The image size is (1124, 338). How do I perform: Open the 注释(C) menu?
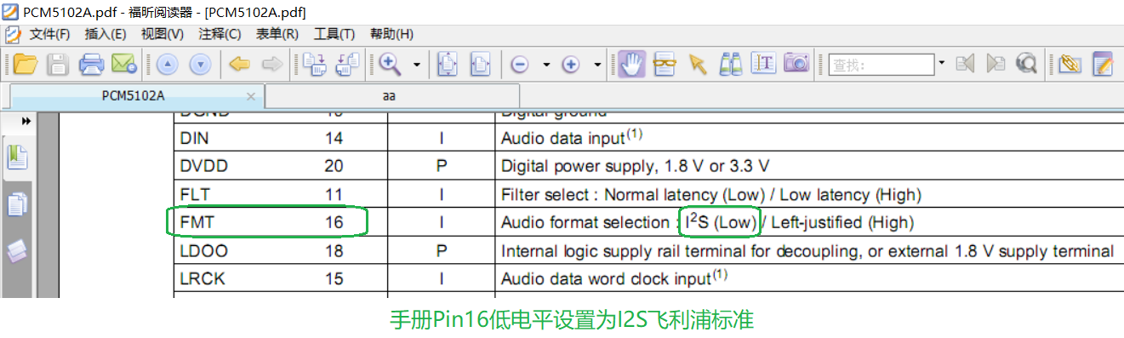click(x=220, y=34)
